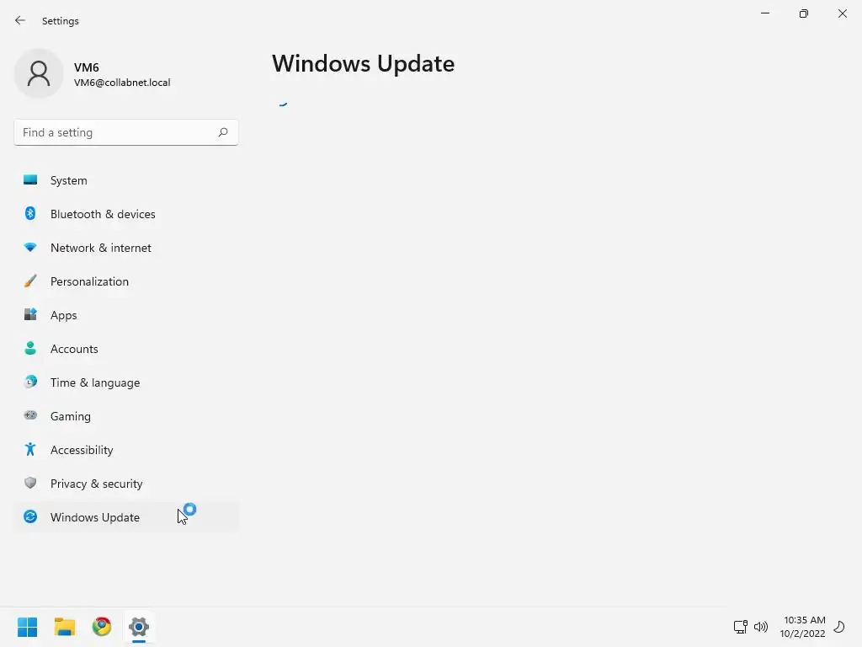Minimize the Settings window

click(x=765, y=13)
